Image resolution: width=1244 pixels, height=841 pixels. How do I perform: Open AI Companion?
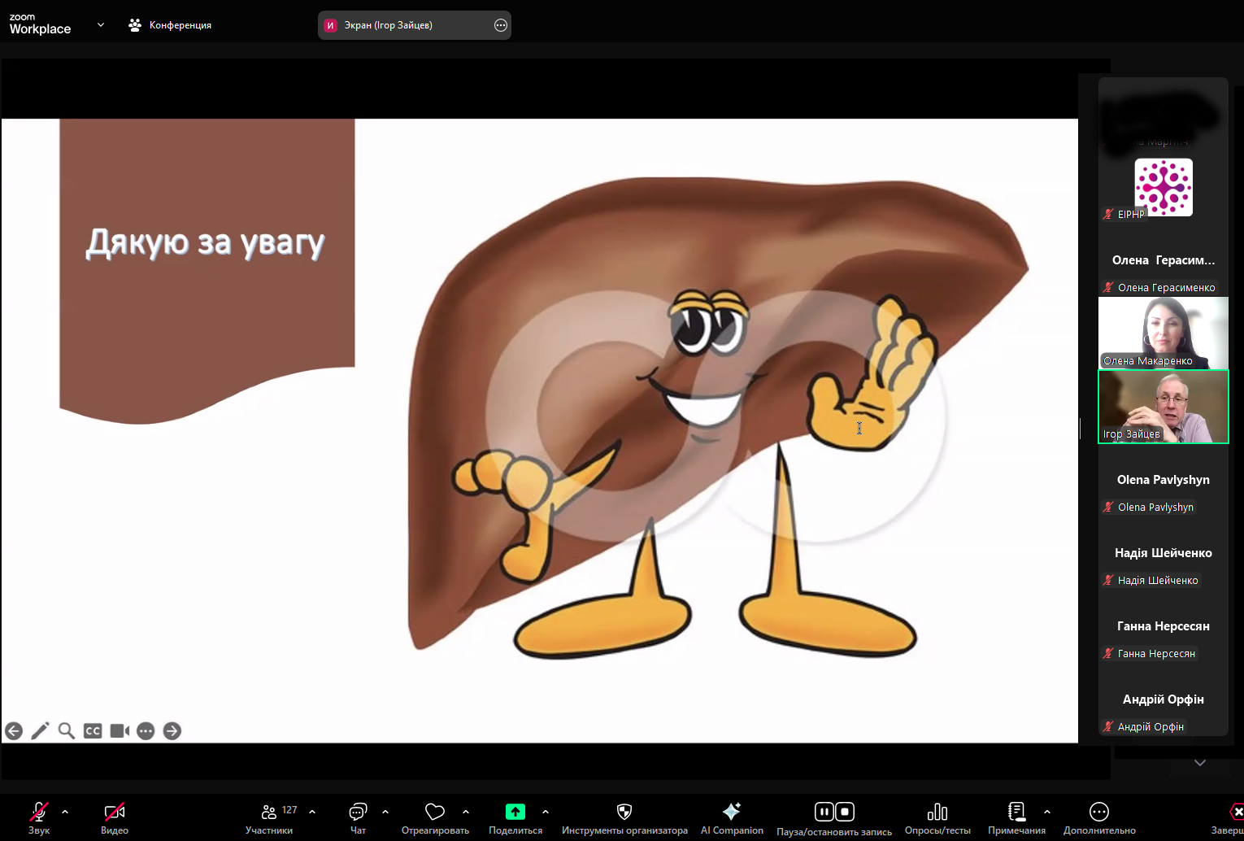731,817
